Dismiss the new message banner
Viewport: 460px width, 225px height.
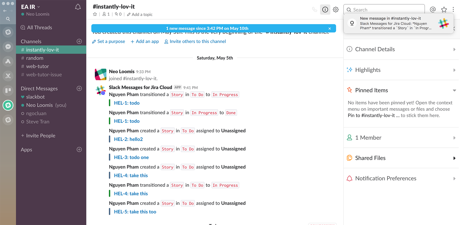click(x=330, y=28)
